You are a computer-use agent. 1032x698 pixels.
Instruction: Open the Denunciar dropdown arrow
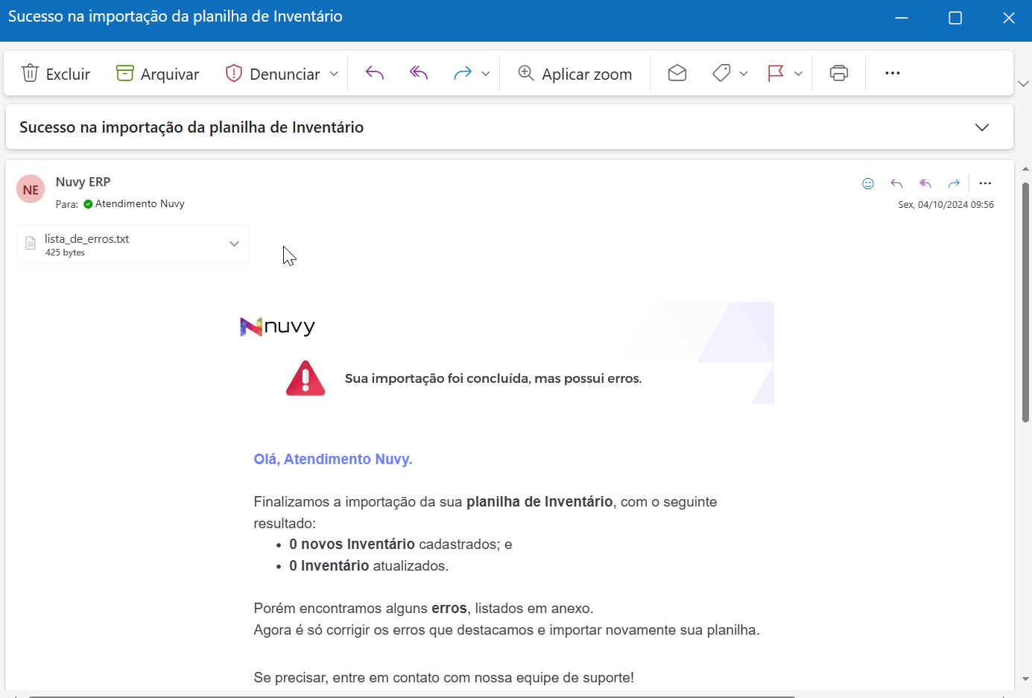pos(334,73)
